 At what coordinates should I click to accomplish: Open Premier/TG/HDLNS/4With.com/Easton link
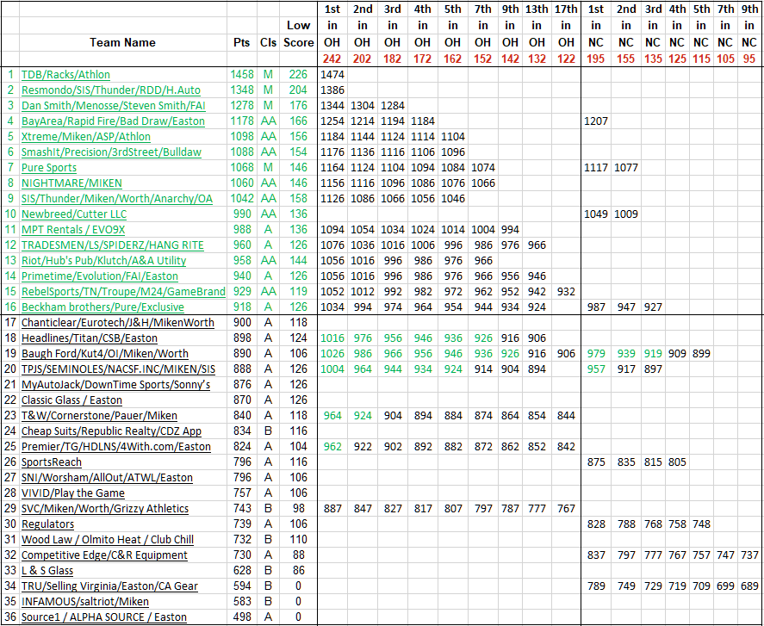(x=116, y=447)
